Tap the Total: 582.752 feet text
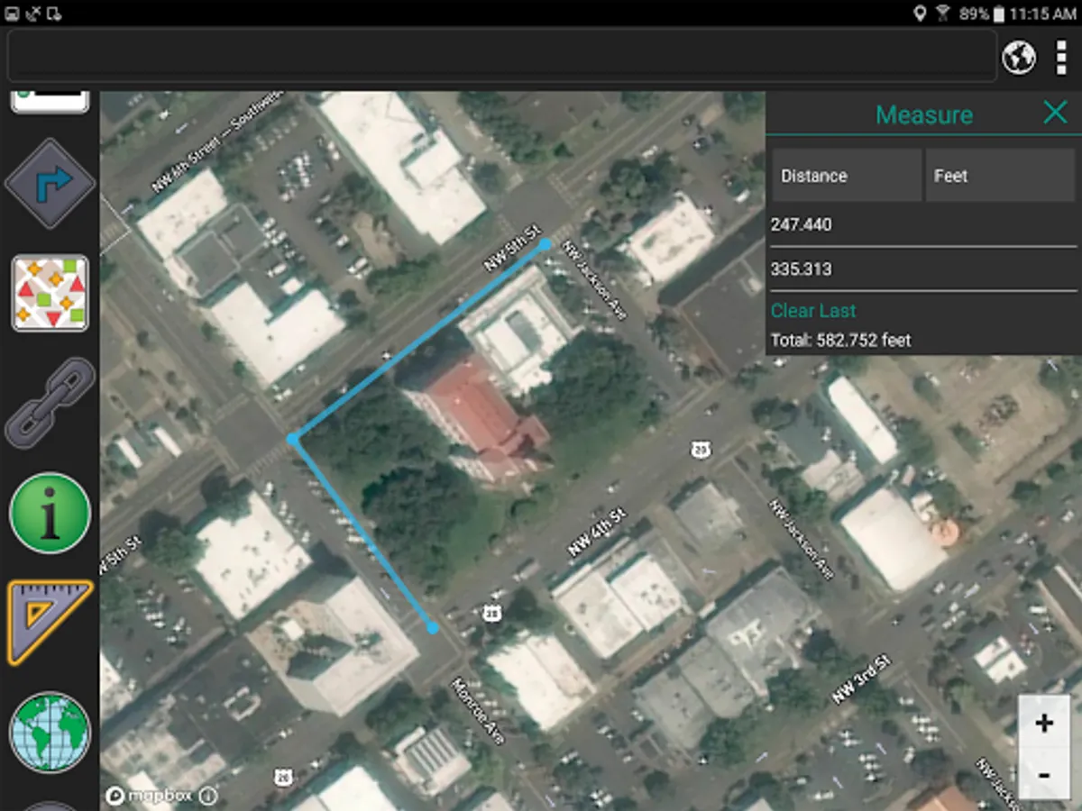Viewport: 1082px width, 811px height. tap(840, 341)
